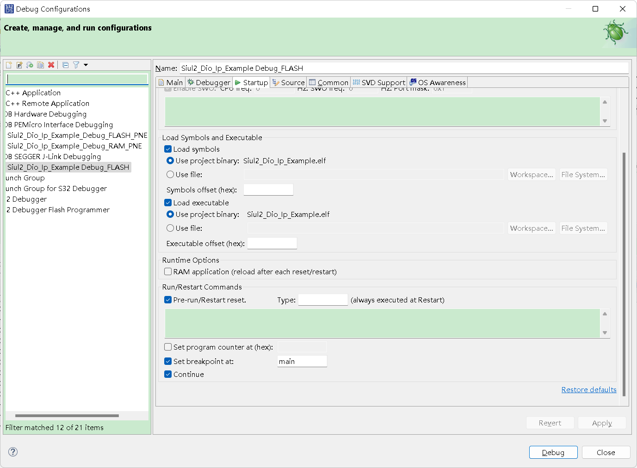
Task: Open the help question-mark icon
Action: pyautogui.click(x=12, y=452)
